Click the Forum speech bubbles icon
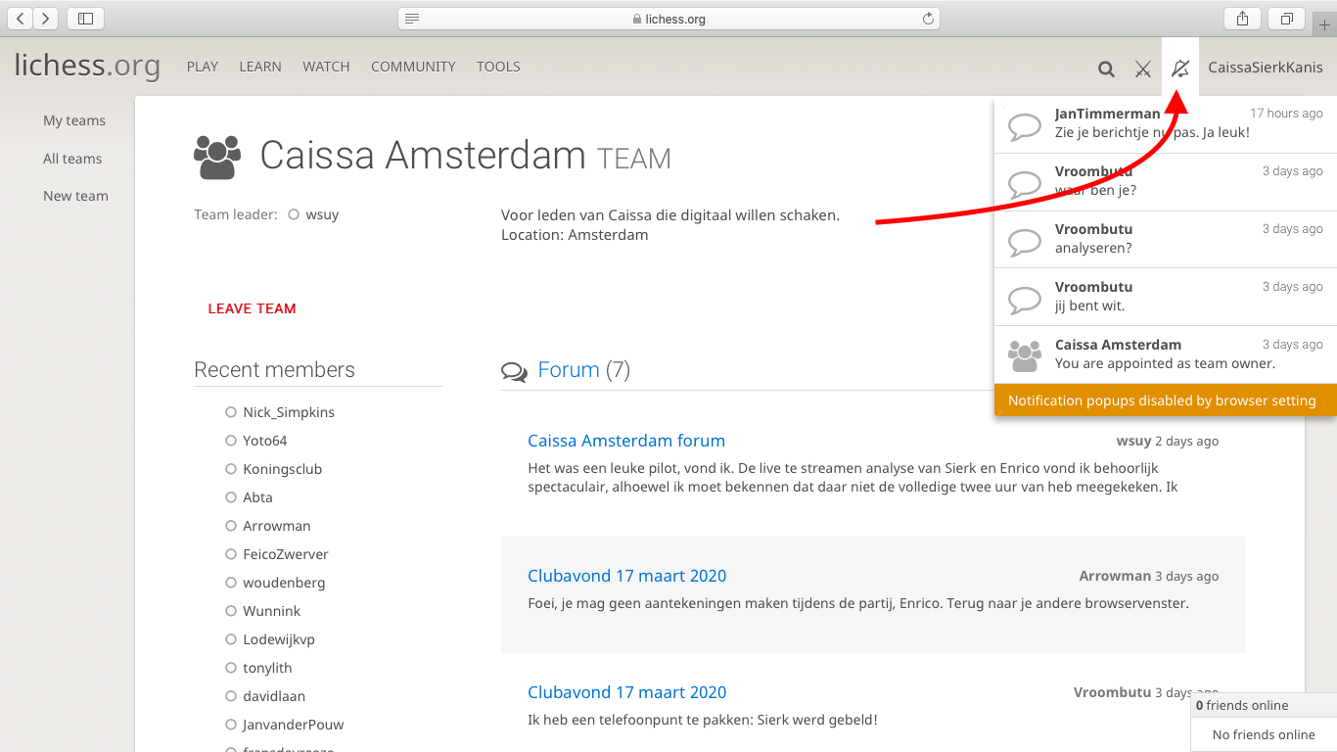 514,371
